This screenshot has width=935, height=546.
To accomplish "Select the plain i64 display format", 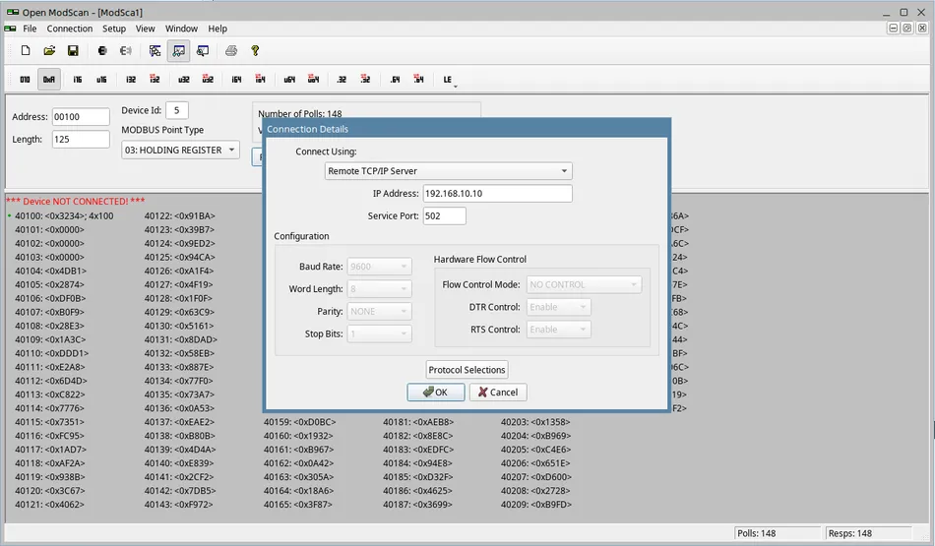I will pos(237,80).
